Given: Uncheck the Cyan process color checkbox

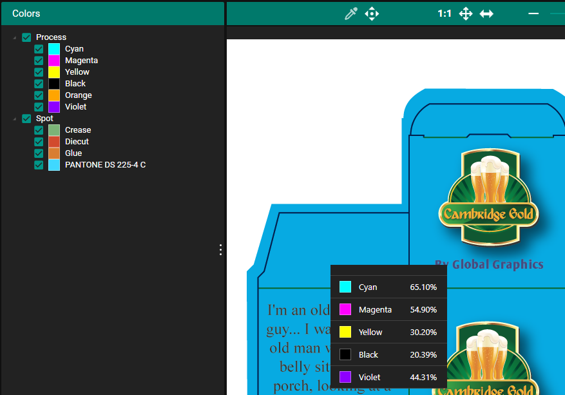Looking at the screenshot, I should click(x=39, y=49).
